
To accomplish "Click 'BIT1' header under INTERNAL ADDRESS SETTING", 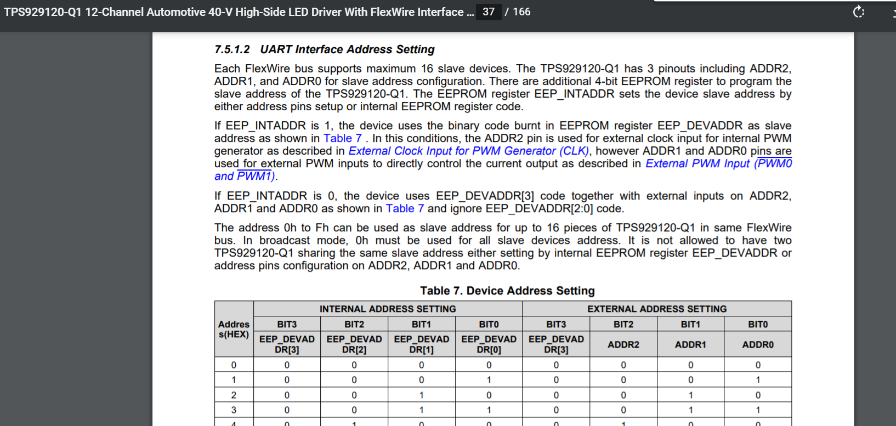I will click(x=421, y=324).
